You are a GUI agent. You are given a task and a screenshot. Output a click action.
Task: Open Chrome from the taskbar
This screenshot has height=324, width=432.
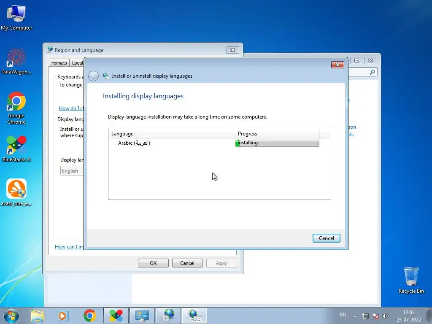(x=89, y=316)
